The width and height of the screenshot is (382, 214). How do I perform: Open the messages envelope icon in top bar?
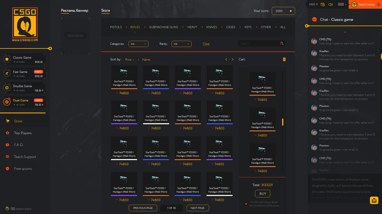click(x=323, y=4)
